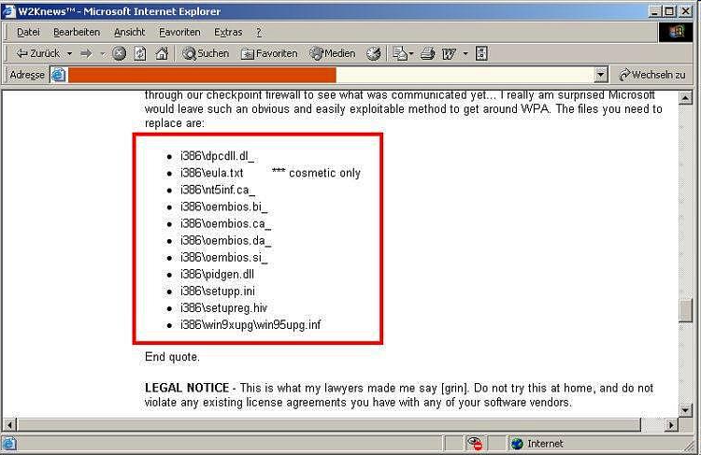The image size is (701, 455).
Task: Open the Suchen search pane
Action: pos(206,53)
